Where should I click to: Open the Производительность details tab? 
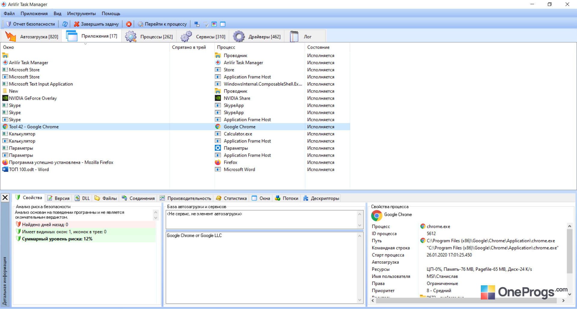(x=185, y=198)
